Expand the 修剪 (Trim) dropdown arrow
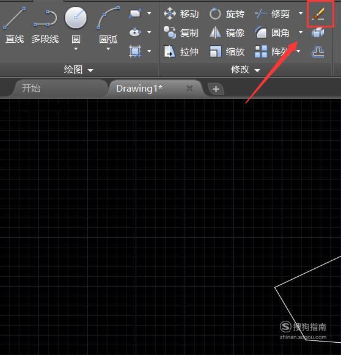This screenshot has width=341, height=355. click(301, 13)
